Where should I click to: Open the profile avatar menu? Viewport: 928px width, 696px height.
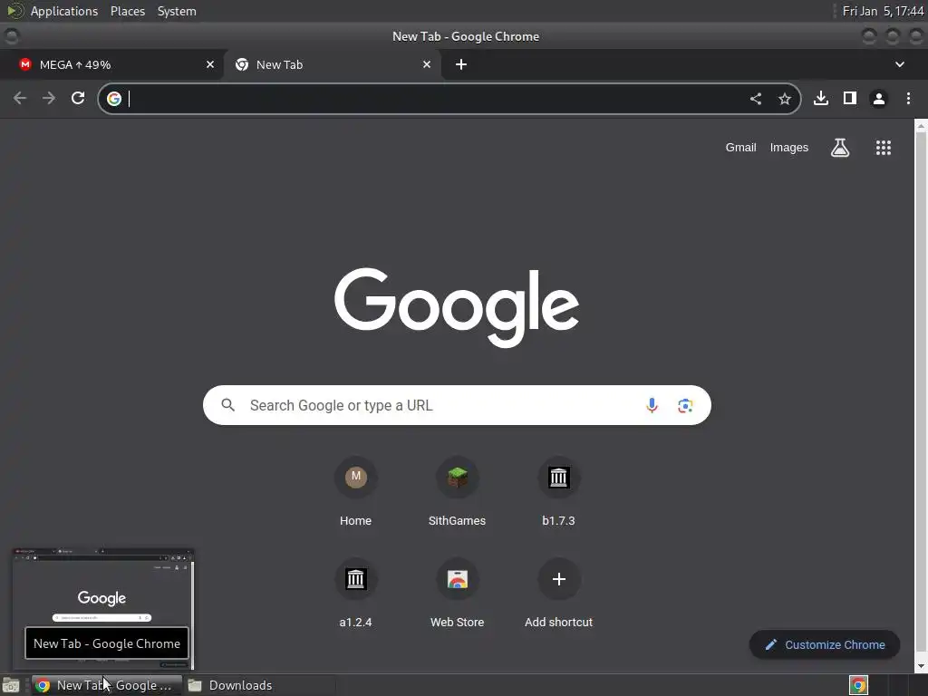pos(879,99)
